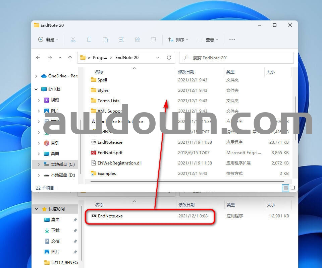Click the Refresh icon beside address bar
The image size is (322, 268).
(x=169, y=58)
